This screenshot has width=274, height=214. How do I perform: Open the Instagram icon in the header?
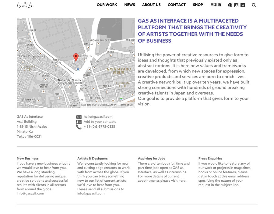[236, 5]
